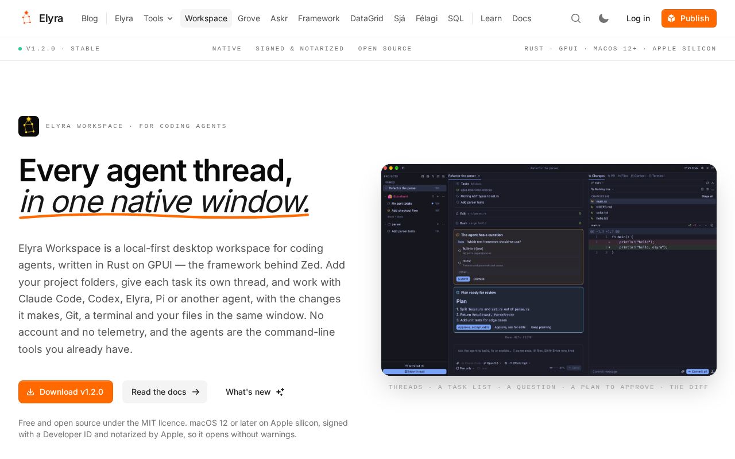Screen dimensions: 735x459
Task: Select the Elyra link between Blog and Tools
Action: click(x=124, y=18)
